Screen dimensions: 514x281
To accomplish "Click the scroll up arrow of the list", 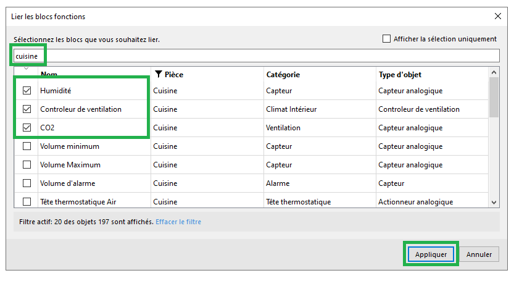I will pos(494,73).
